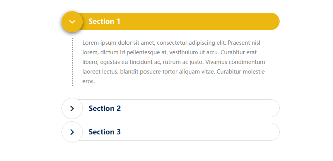Click the right-chevron icon beside Section 2
333x161 pixels.
pos(72,109)
